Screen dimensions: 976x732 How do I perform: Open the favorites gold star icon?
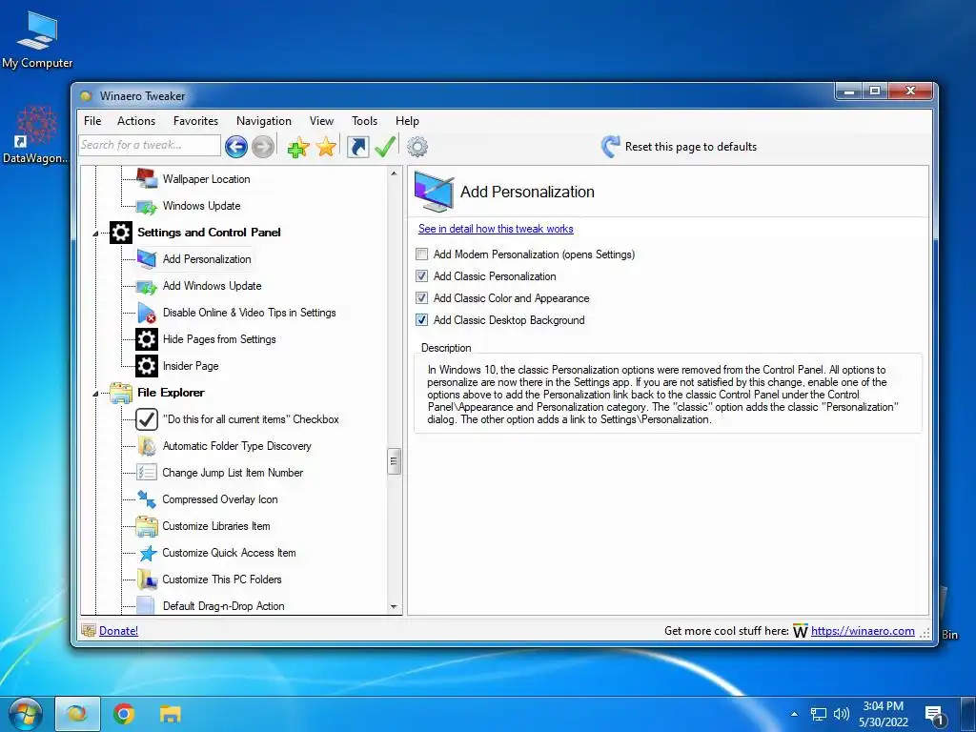(326, 147)
